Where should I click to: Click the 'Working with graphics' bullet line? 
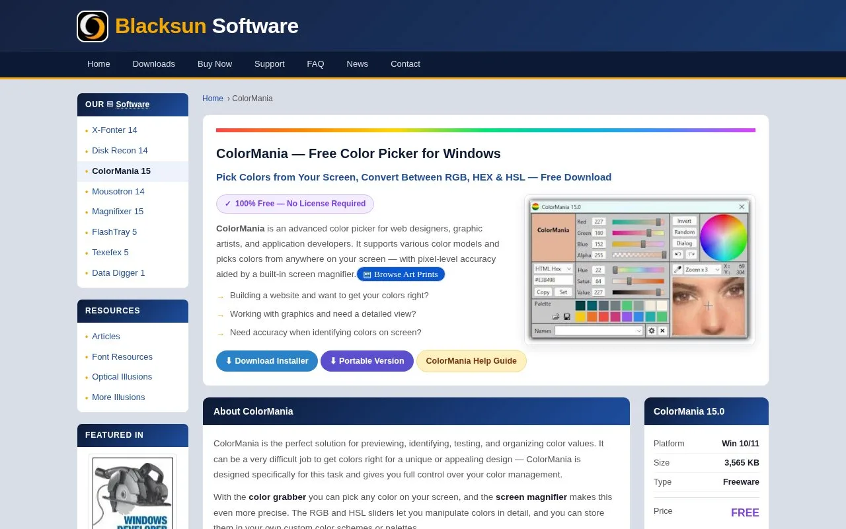click(x=323, y=314)
